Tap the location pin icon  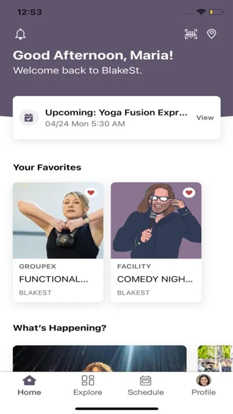[x=211, y=34]
